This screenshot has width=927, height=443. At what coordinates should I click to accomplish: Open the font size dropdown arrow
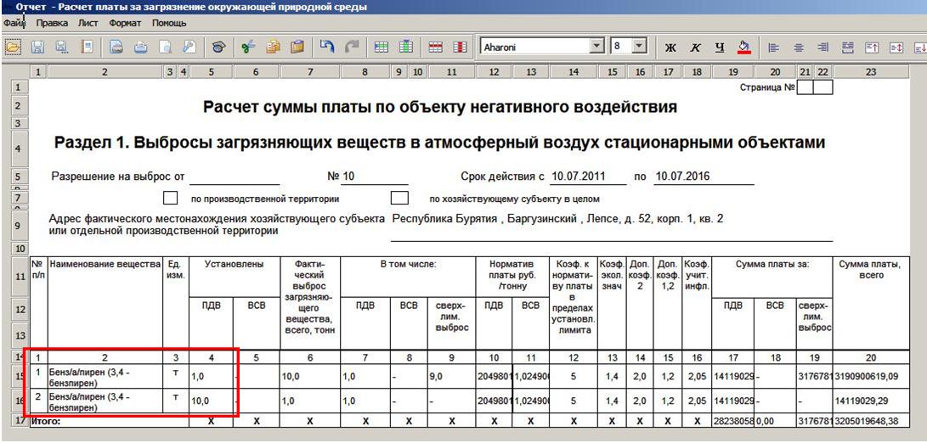640,48
